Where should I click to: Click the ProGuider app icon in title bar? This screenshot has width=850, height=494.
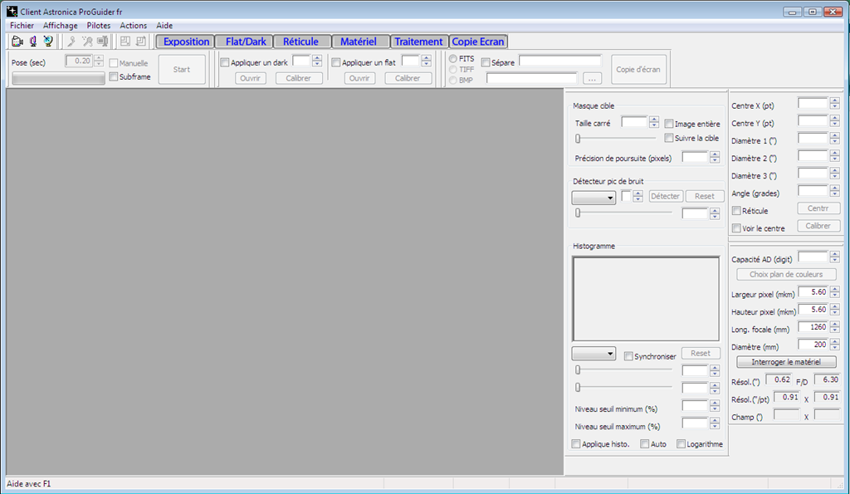coord(12,12)
